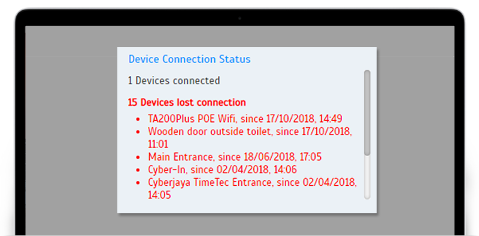Click the '15 Devices lost connection' label
The image size is (479, 236).
click(187, 102)
